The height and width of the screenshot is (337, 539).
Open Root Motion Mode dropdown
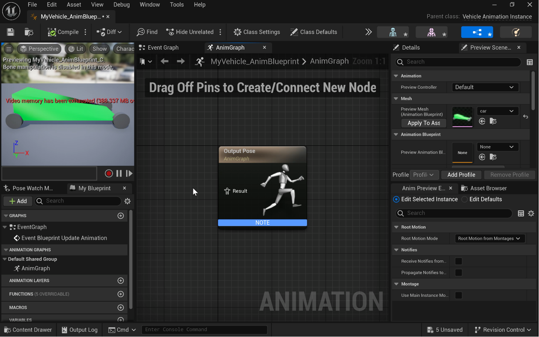489,239
